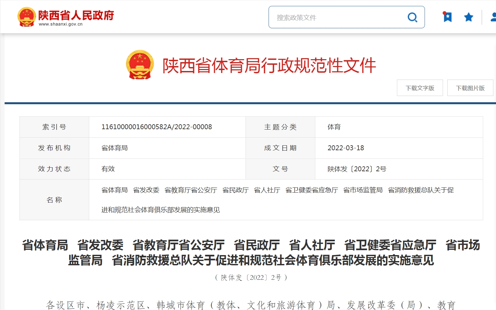
Task: Click the 体育 subject category value
Action: [x=334, y=127]
